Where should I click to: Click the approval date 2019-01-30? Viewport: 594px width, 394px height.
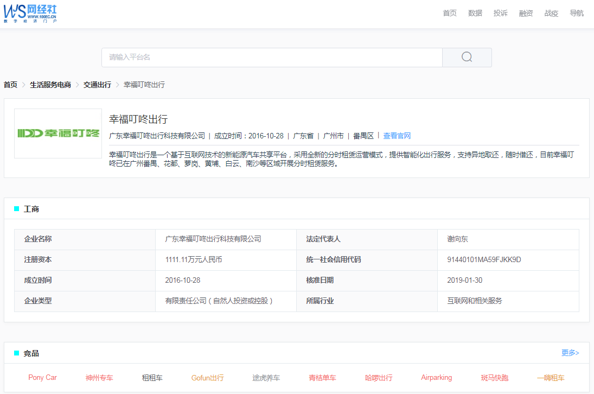click(465, 281)
